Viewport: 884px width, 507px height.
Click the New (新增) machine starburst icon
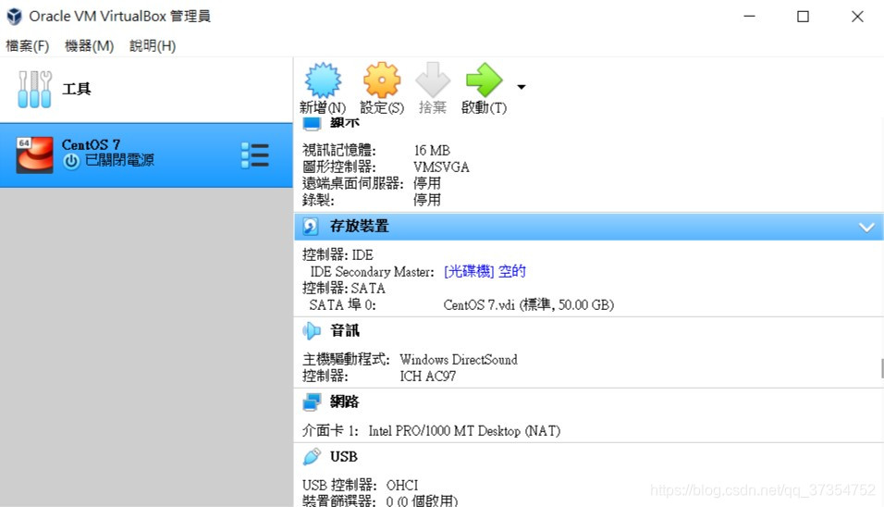pyautogui.click(x=323, y=80)
